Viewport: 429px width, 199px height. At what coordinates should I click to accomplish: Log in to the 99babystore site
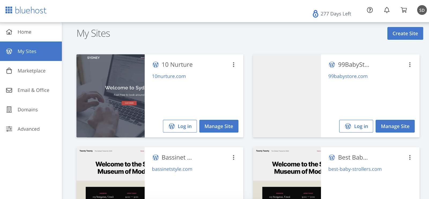coord(356,126)
